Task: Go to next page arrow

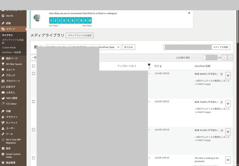Action: click(x=225, y=58)
